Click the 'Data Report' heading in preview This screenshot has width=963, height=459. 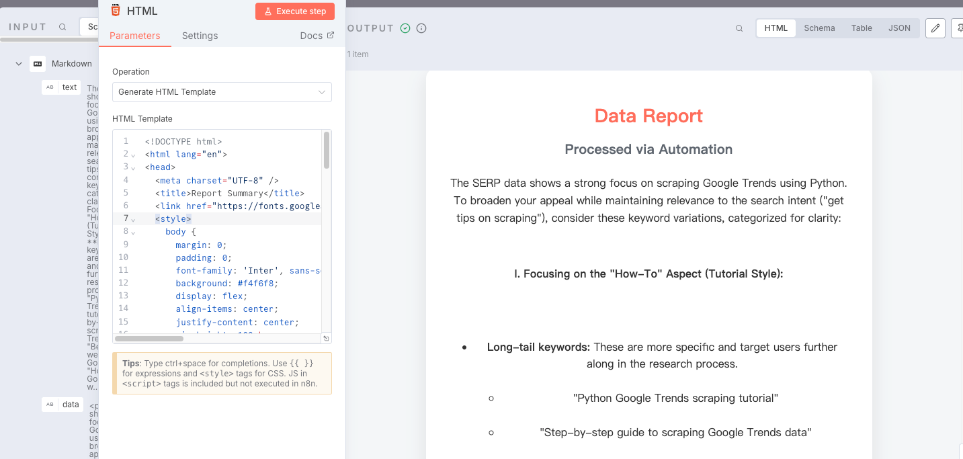[648, 116]
